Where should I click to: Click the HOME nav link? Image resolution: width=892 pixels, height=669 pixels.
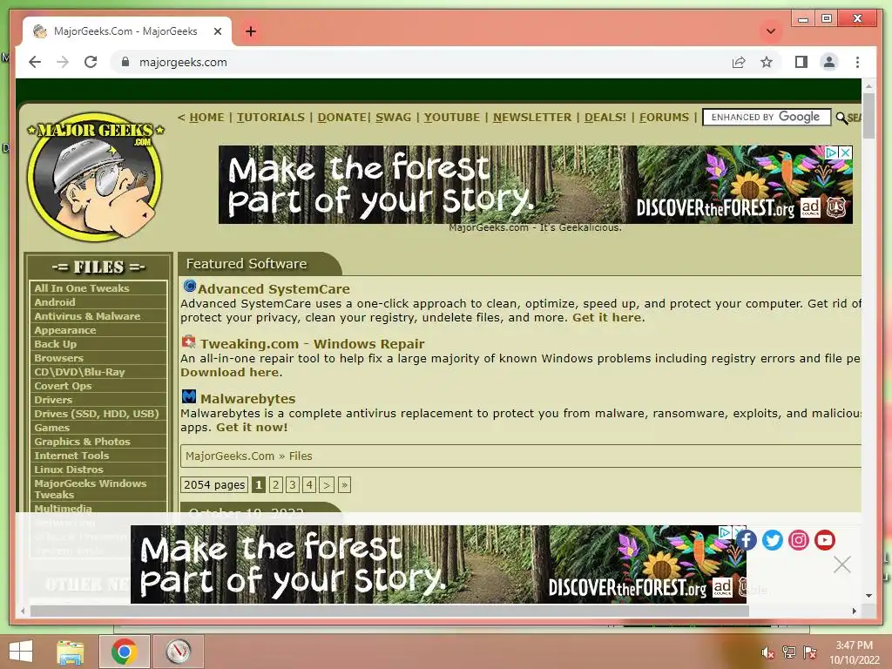(x=206, y=118)
